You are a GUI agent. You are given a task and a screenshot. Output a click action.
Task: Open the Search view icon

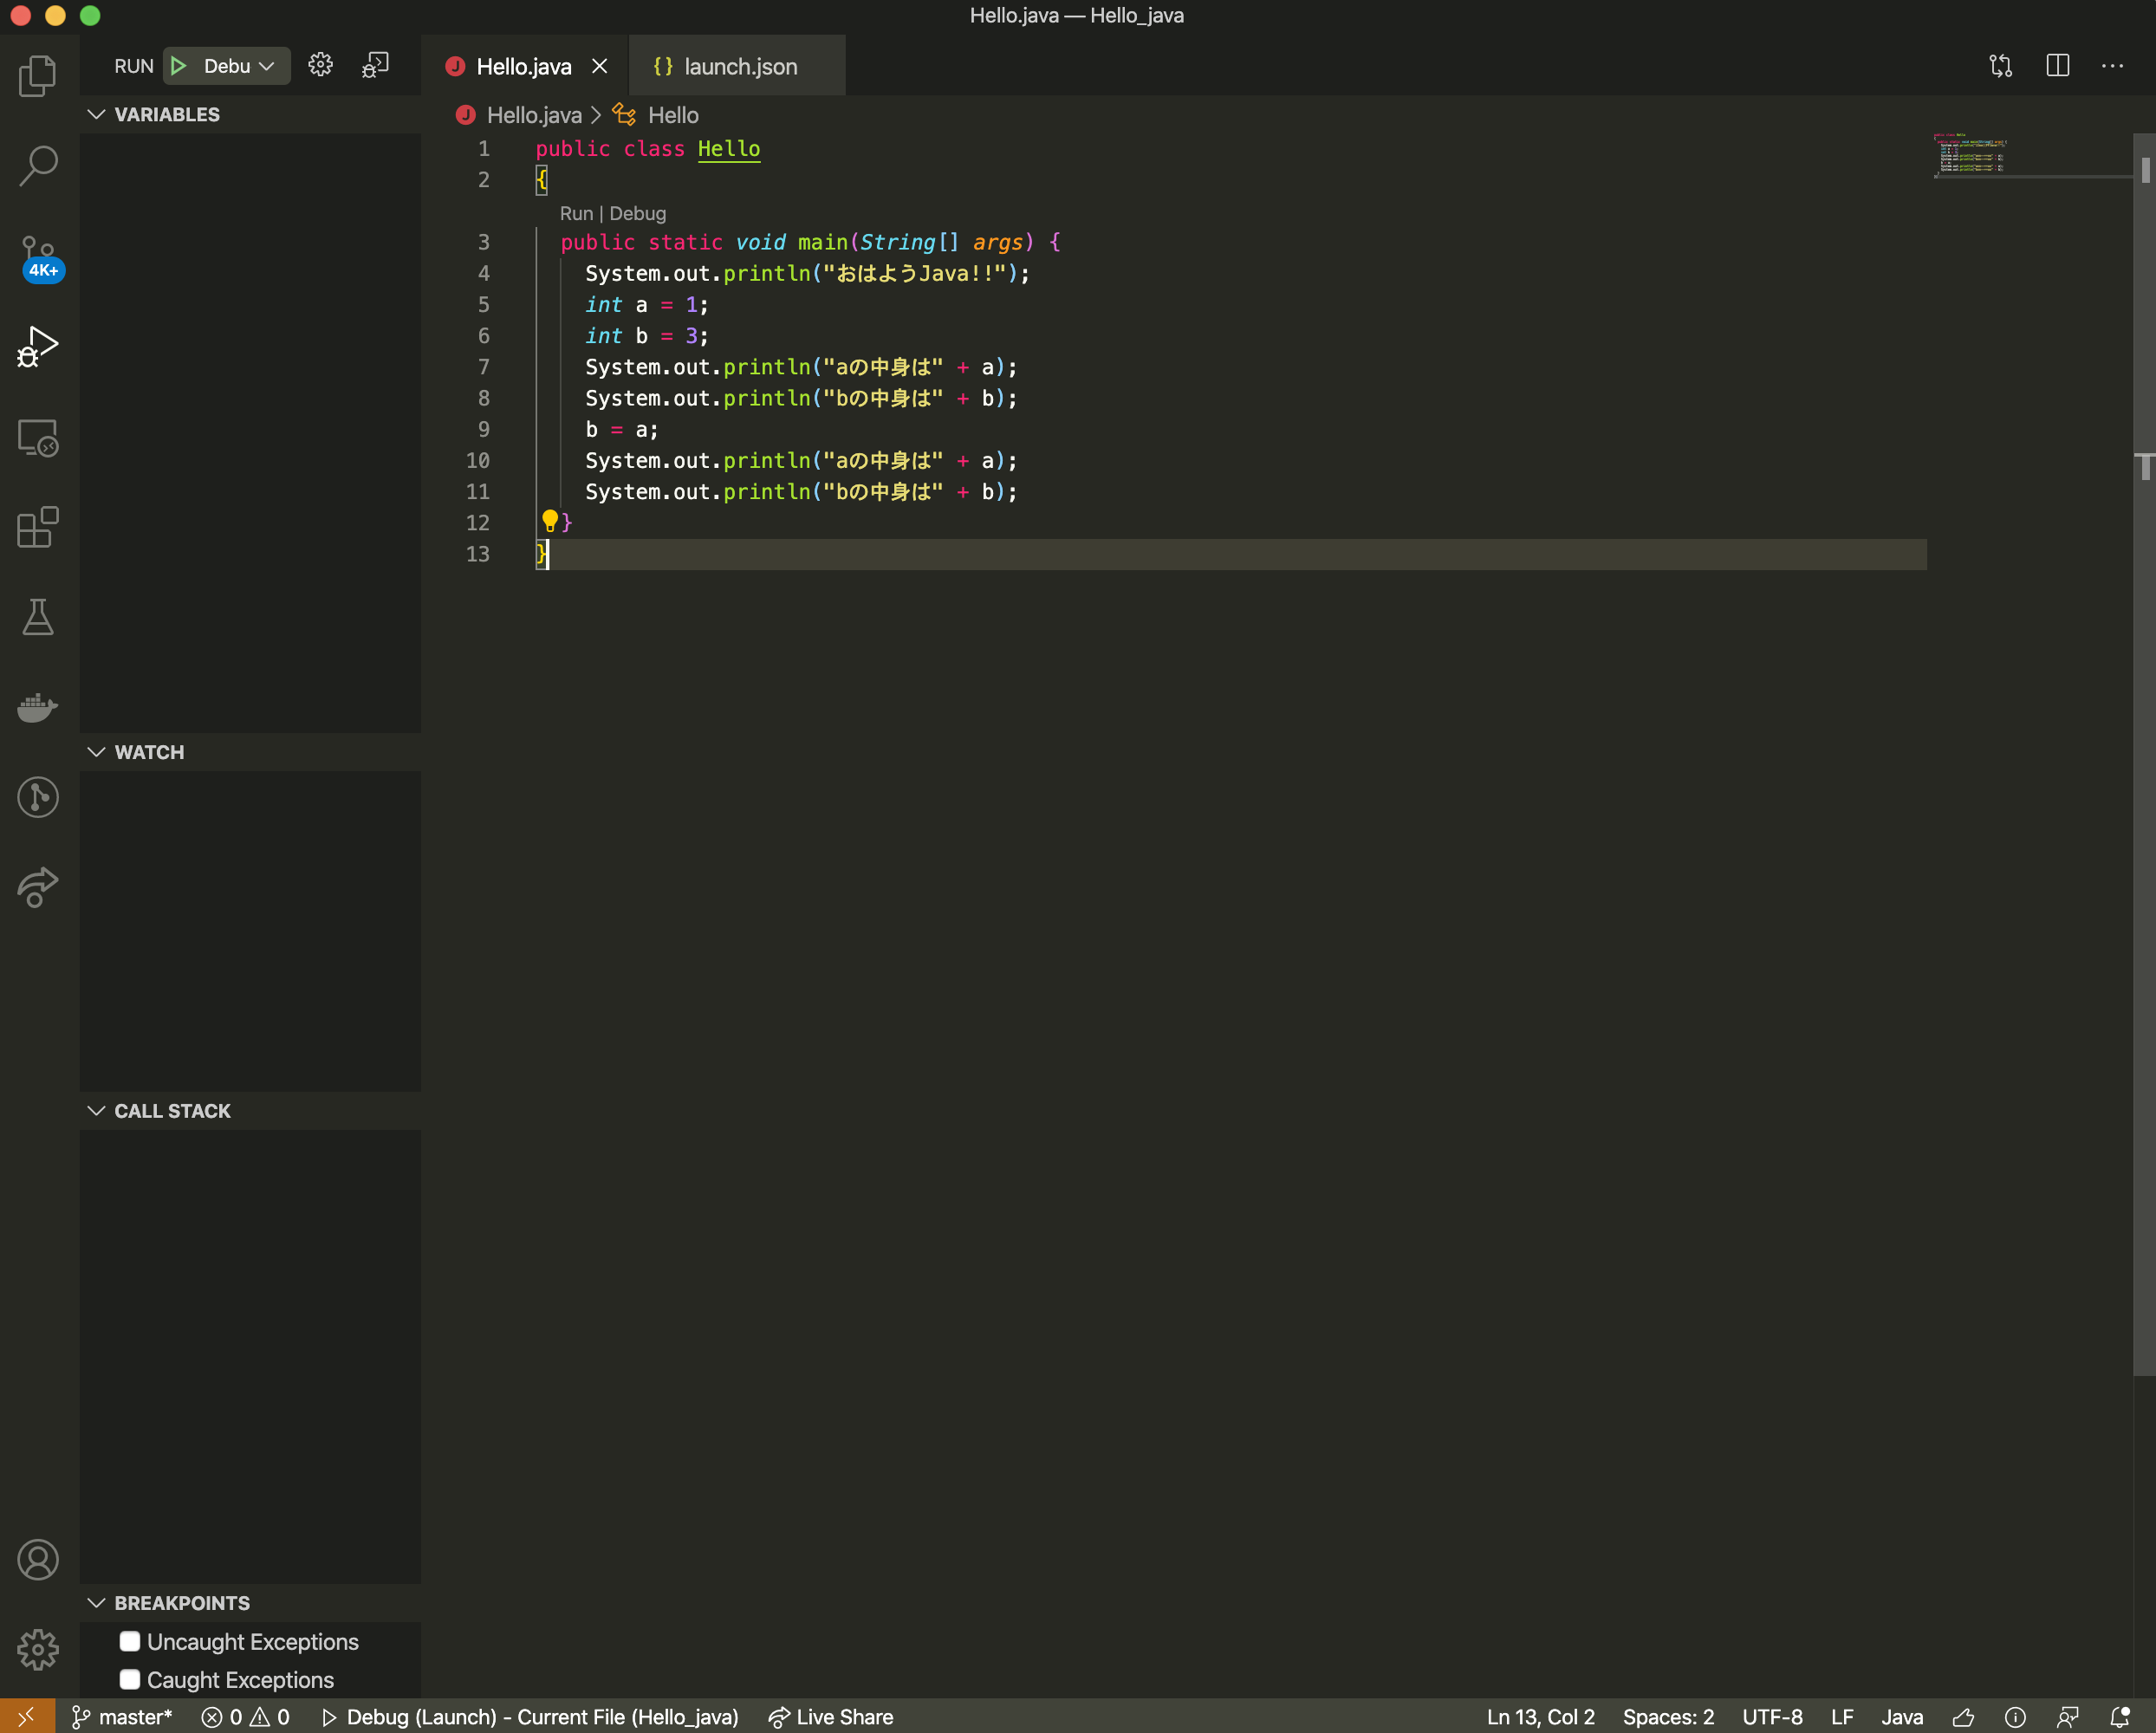coord(38,165)
